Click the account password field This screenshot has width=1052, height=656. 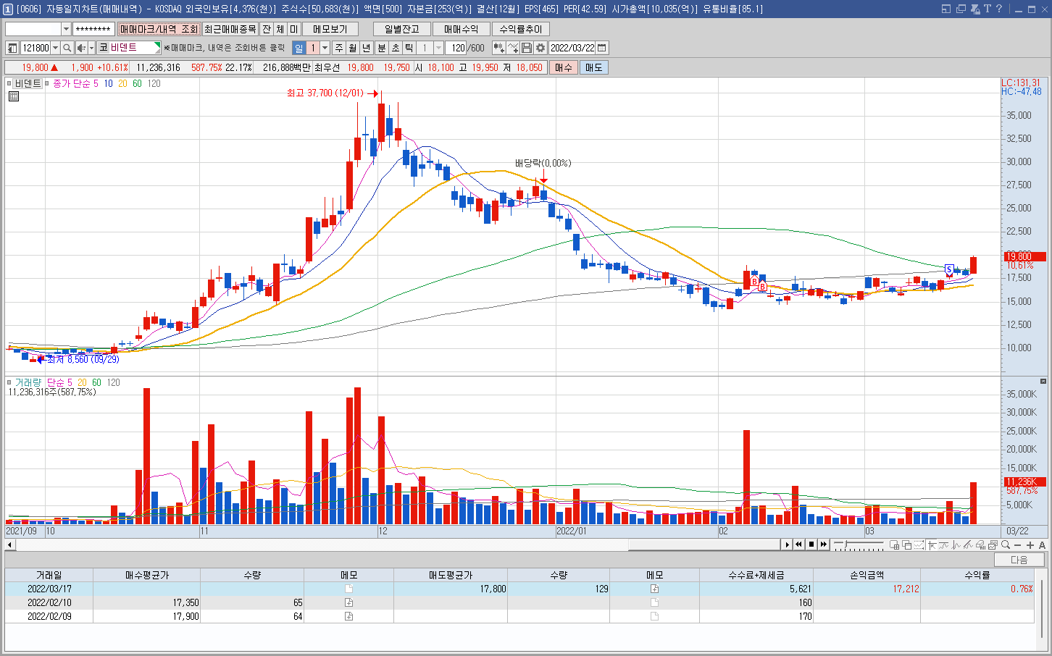[x=93, y=29]
